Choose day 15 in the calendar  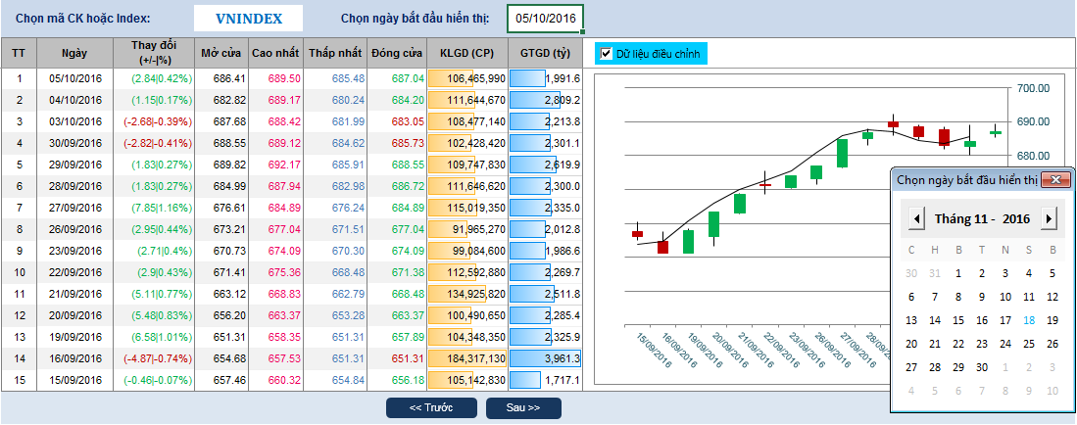tap(958, 320)
